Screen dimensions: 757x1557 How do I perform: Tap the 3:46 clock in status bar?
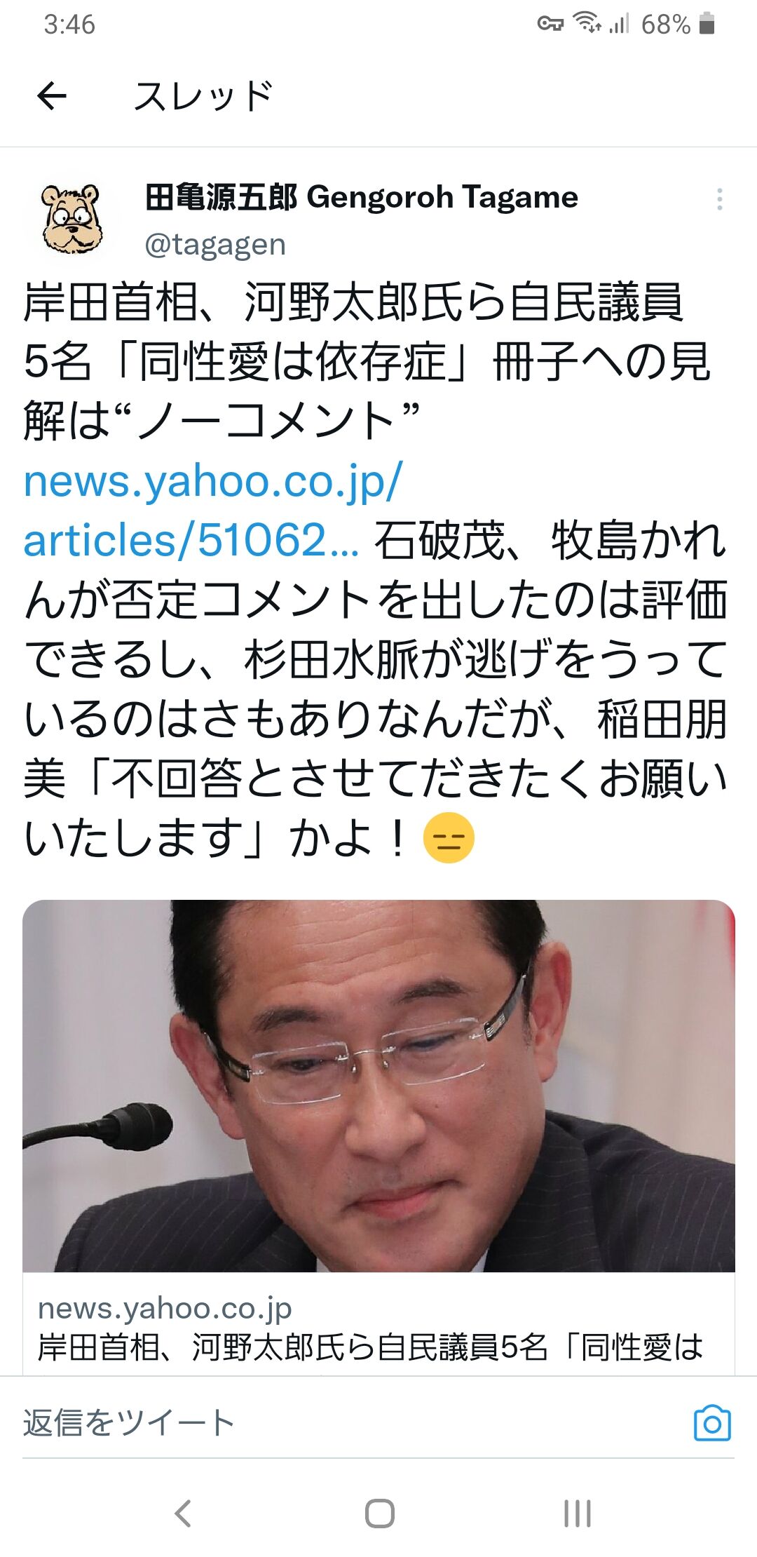69,25
